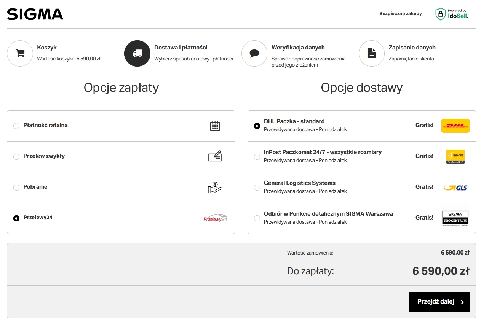The image size is (481, 323).
Task: Click the Przelewy24 logo
Action: 215,218
